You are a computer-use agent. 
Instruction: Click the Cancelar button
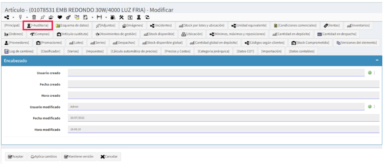(109, 157)
